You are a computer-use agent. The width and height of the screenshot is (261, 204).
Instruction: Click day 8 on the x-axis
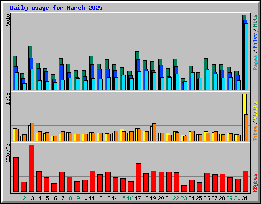pyautogui.click(x=70, y=198)
